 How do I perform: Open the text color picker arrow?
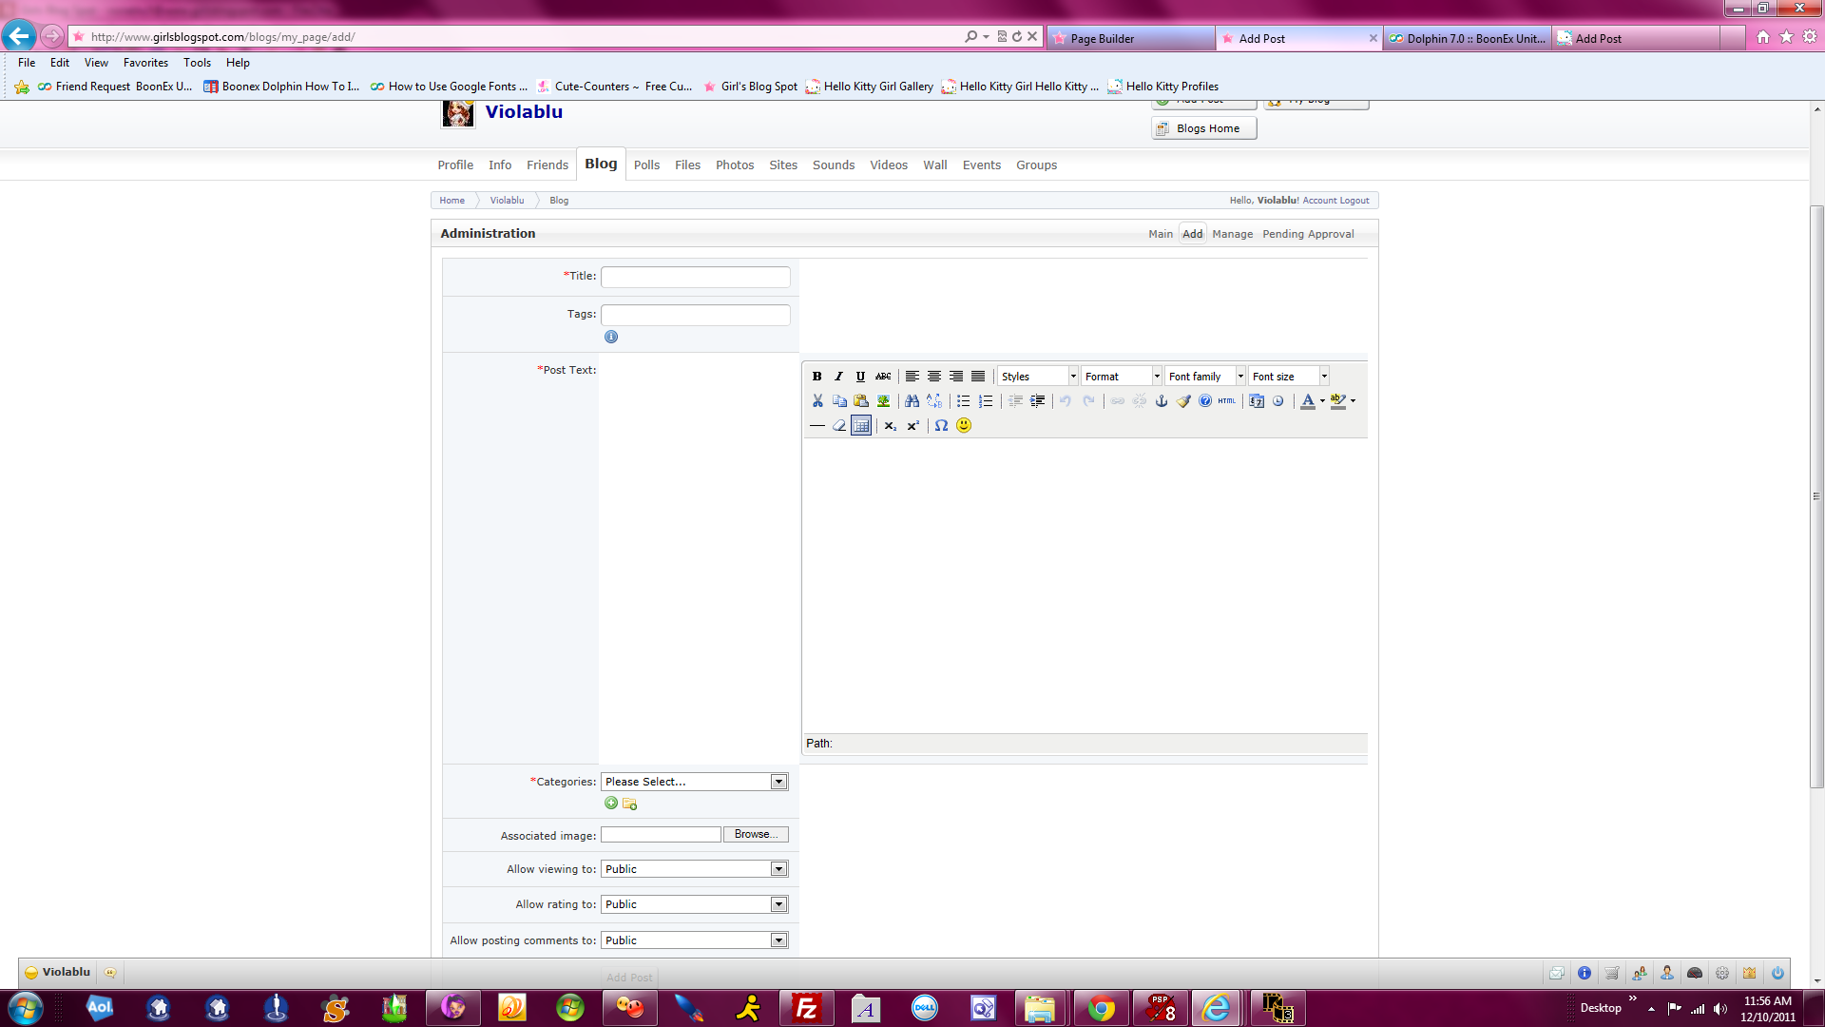[x=1322, y=401]
